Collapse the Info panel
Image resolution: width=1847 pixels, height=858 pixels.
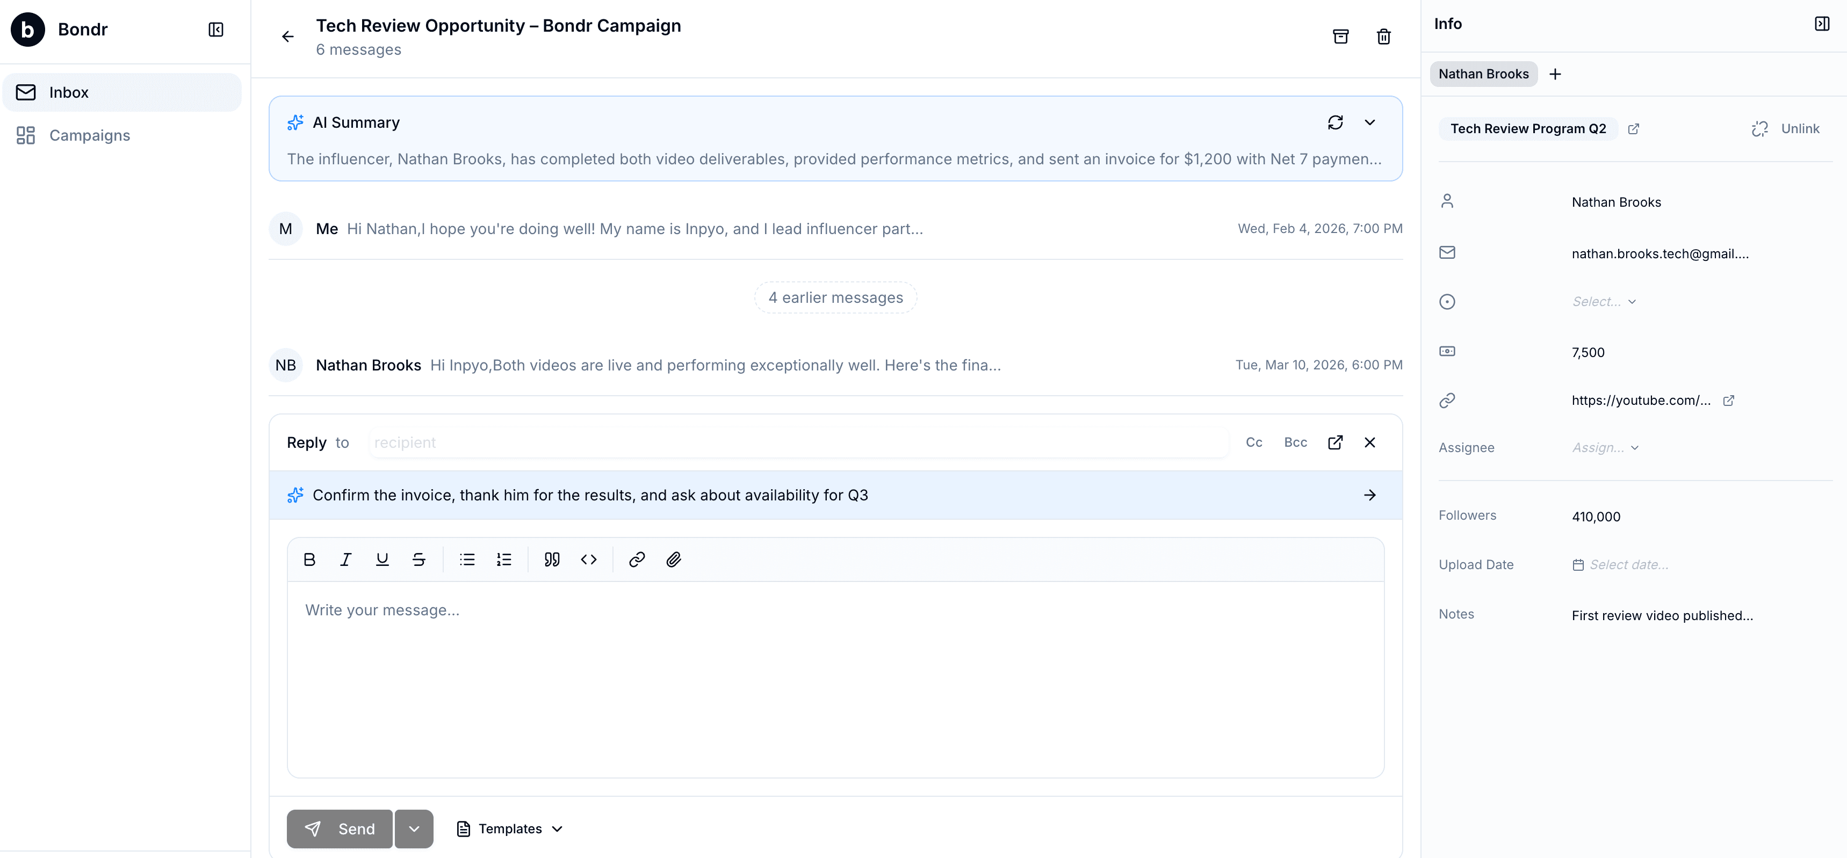pyautogui.click(x=1822, y=23)
